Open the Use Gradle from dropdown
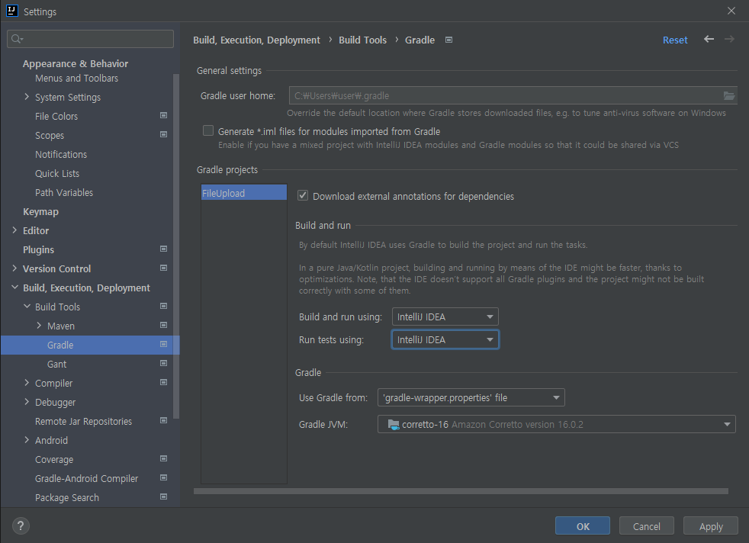This screenshot has width=749, height=543. [471, 397]
